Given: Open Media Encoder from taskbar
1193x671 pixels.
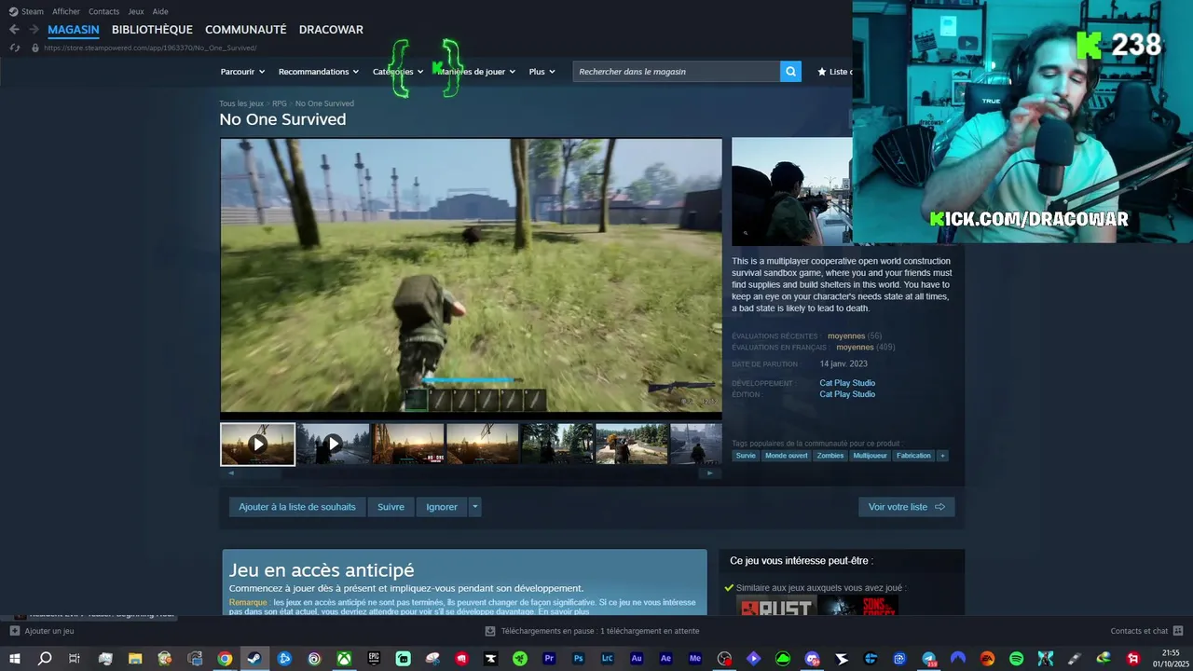Looking at the screenshot, I should coord(694,659).
